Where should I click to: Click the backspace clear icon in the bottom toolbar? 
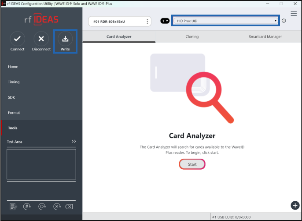(x=69, y=207)
